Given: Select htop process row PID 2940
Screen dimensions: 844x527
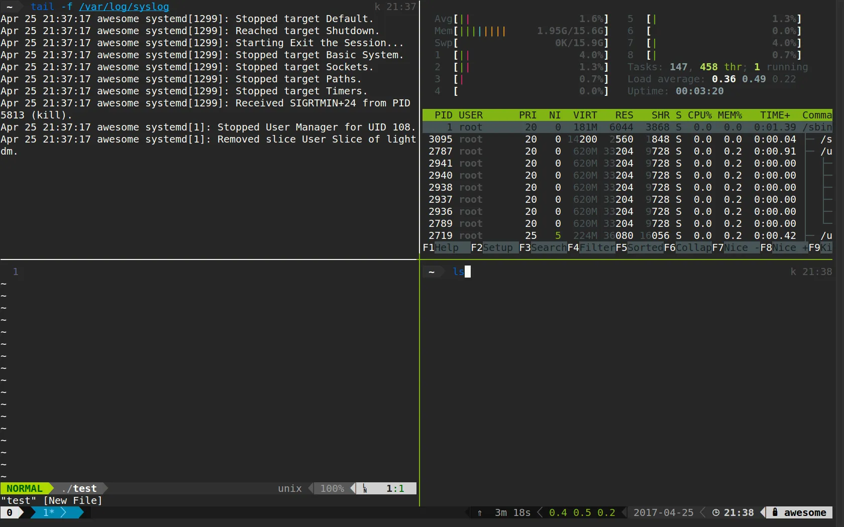Looking at the screenshot, I should click(627, 175).
